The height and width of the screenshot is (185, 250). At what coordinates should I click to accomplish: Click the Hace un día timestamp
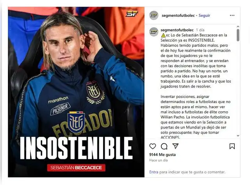click(158, 160)
